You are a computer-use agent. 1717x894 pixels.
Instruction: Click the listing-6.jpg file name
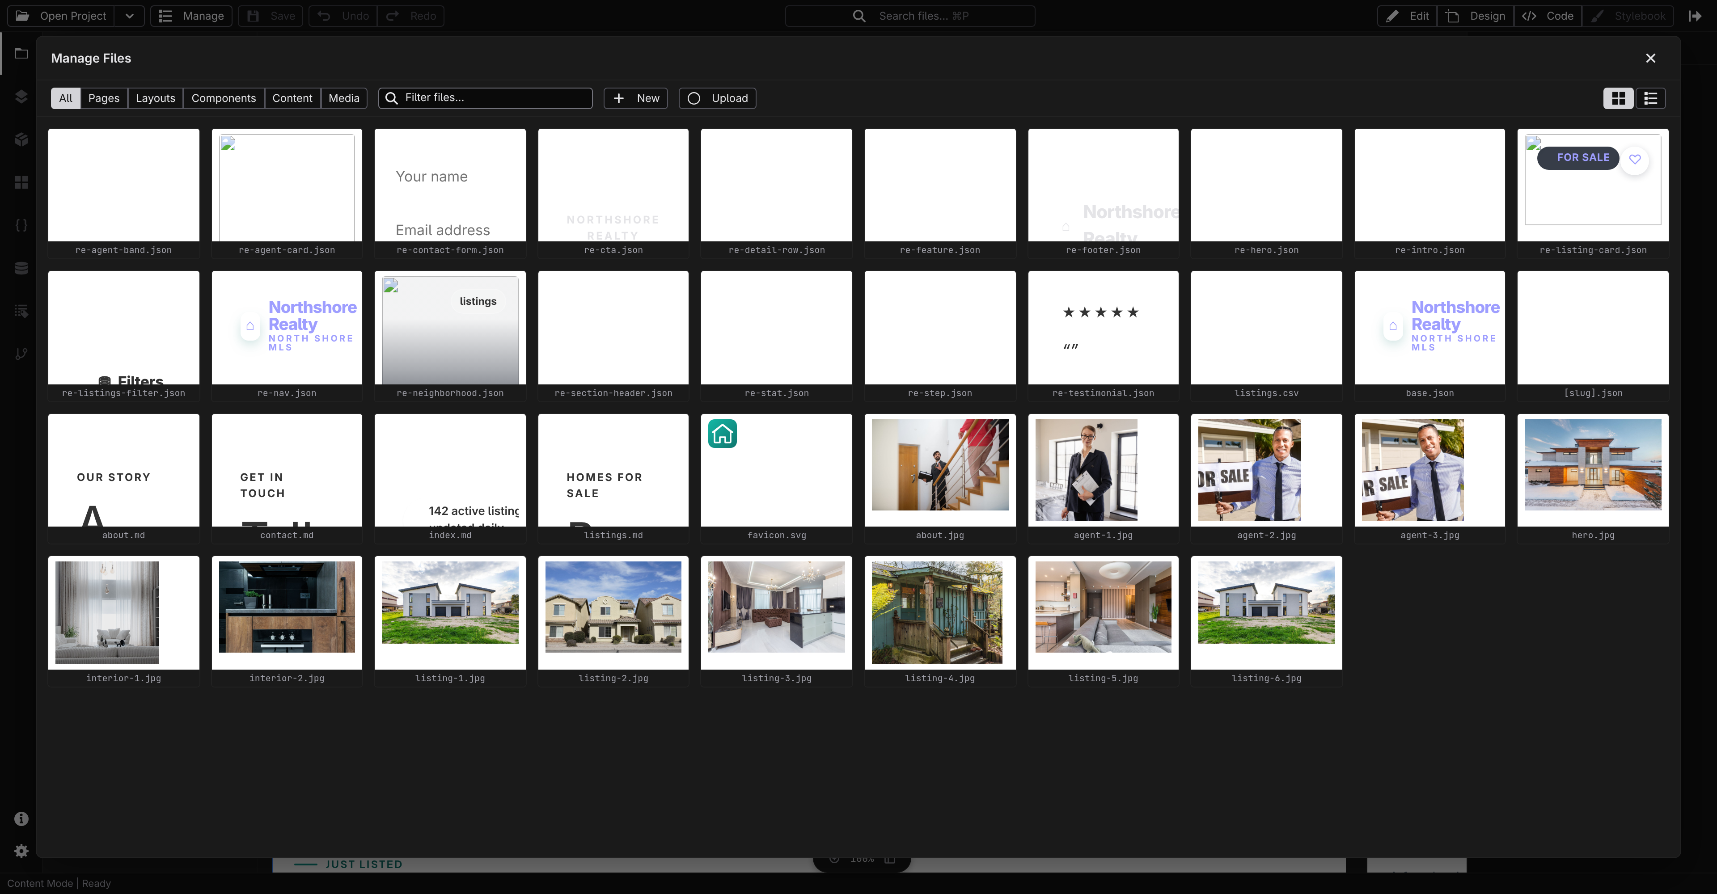click(1266, 678)
